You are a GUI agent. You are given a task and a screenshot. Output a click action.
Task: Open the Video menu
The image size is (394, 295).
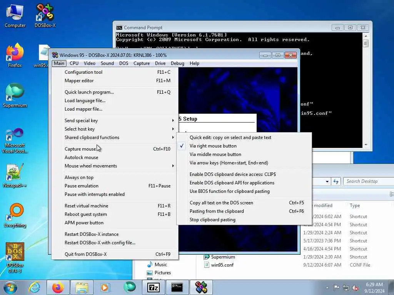(89, 63)
